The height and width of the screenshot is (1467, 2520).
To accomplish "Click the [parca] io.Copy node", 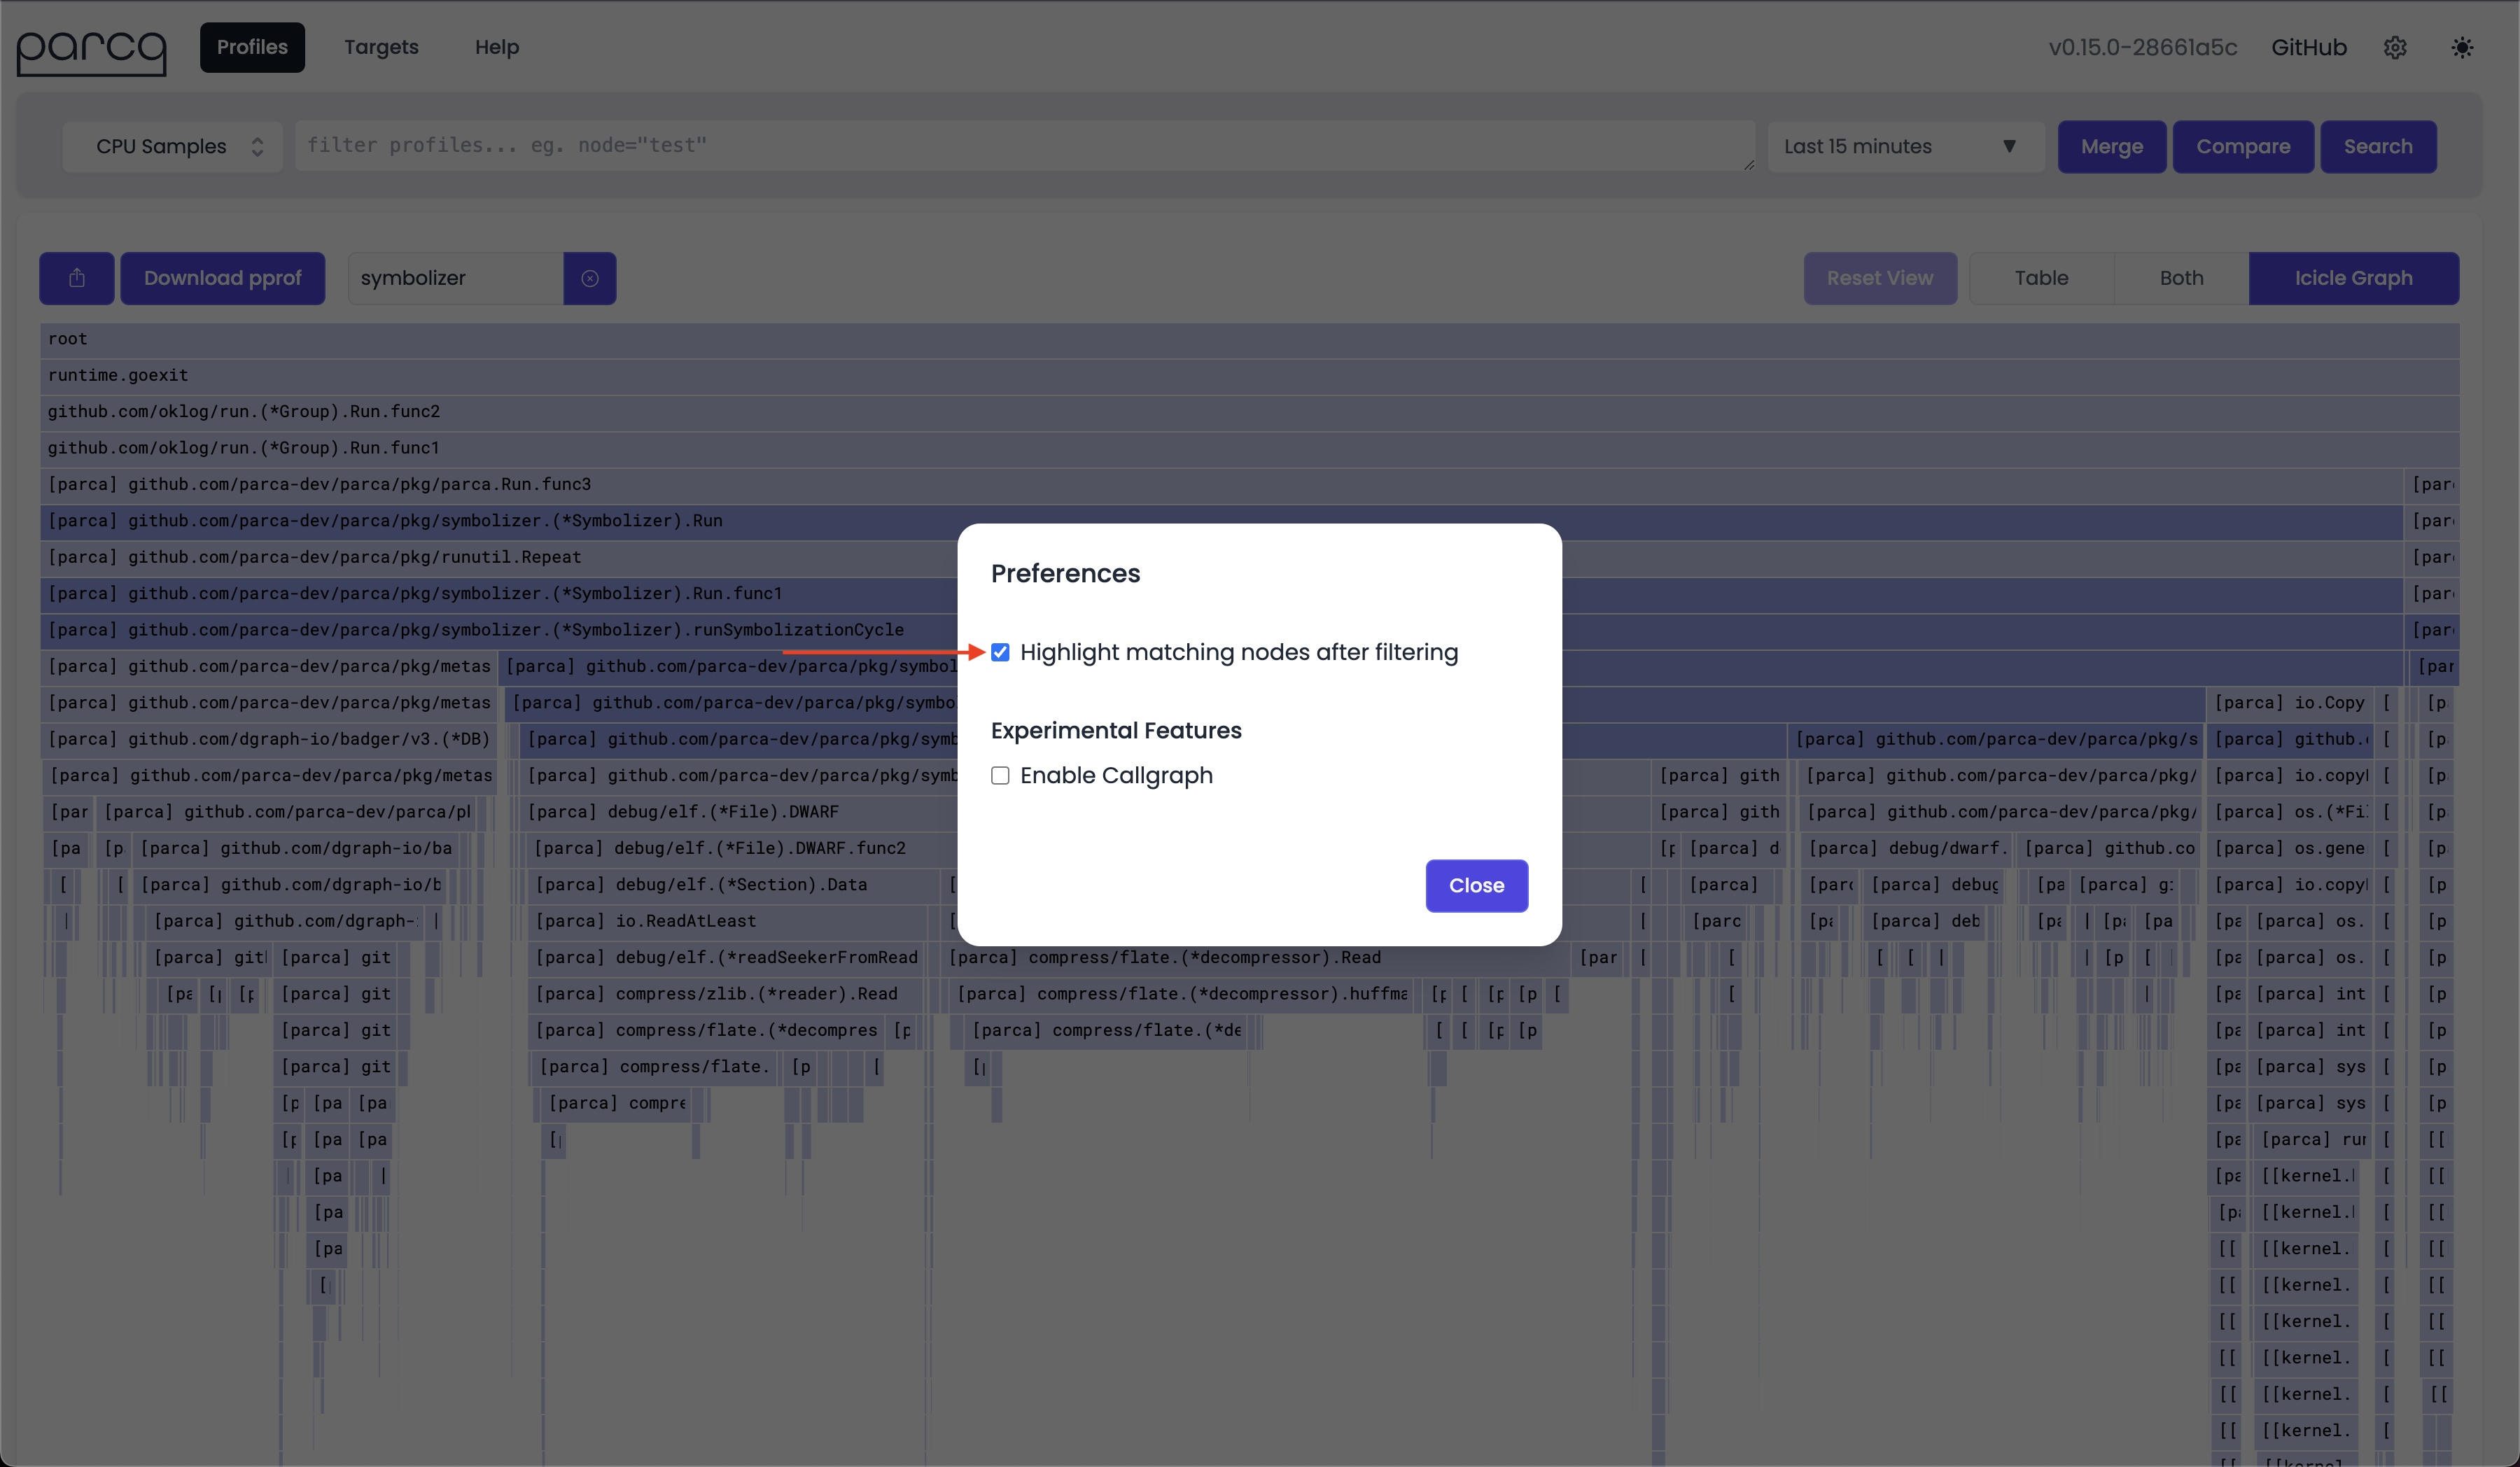I will pyautogui.click(x=2290, y=703).
